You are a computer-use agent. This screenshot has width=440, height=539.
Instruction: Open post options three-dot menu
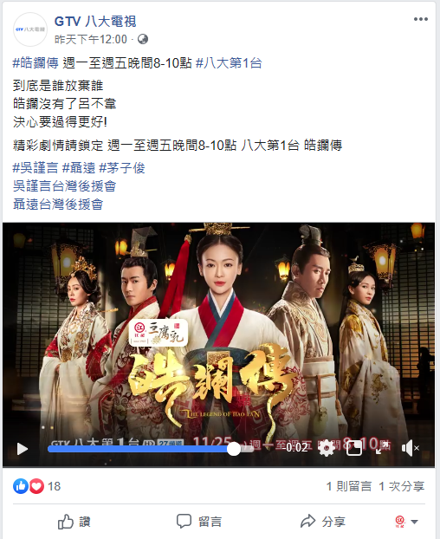[x=421, y=19]
